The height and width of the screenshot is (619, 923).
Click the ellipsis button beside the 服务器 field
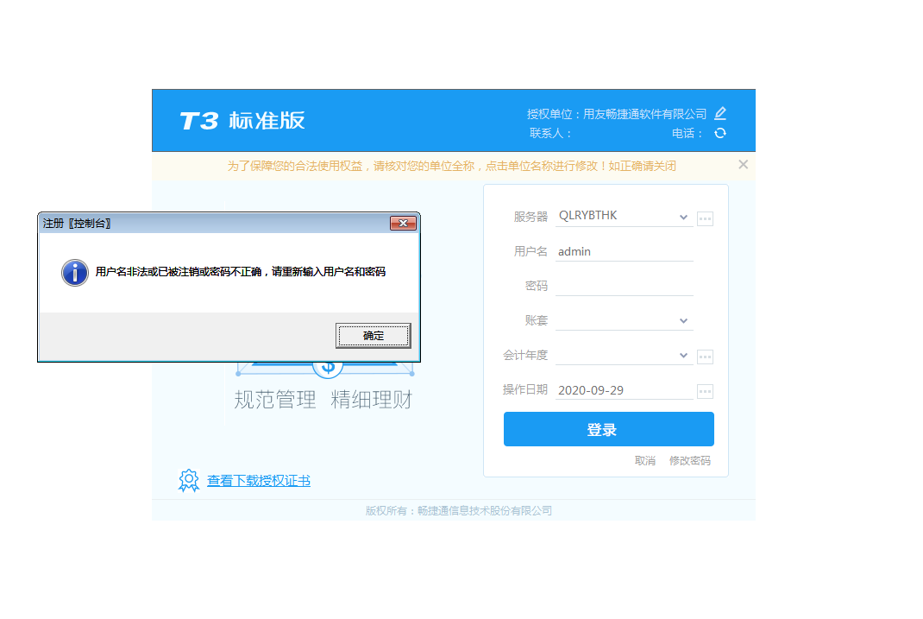705,218
